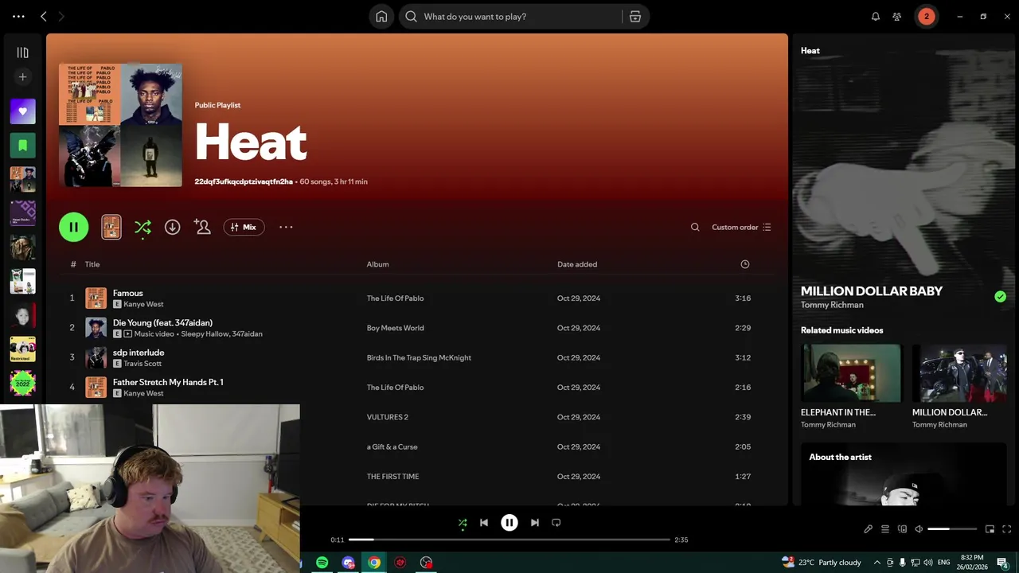Skip to the previous track

pos(484,523)
